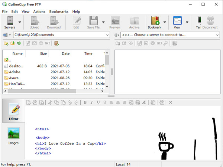The width and height of the screenshot is (223, 167).
Task: Click the remote pane new folder icon
Action: pos(117,43)
